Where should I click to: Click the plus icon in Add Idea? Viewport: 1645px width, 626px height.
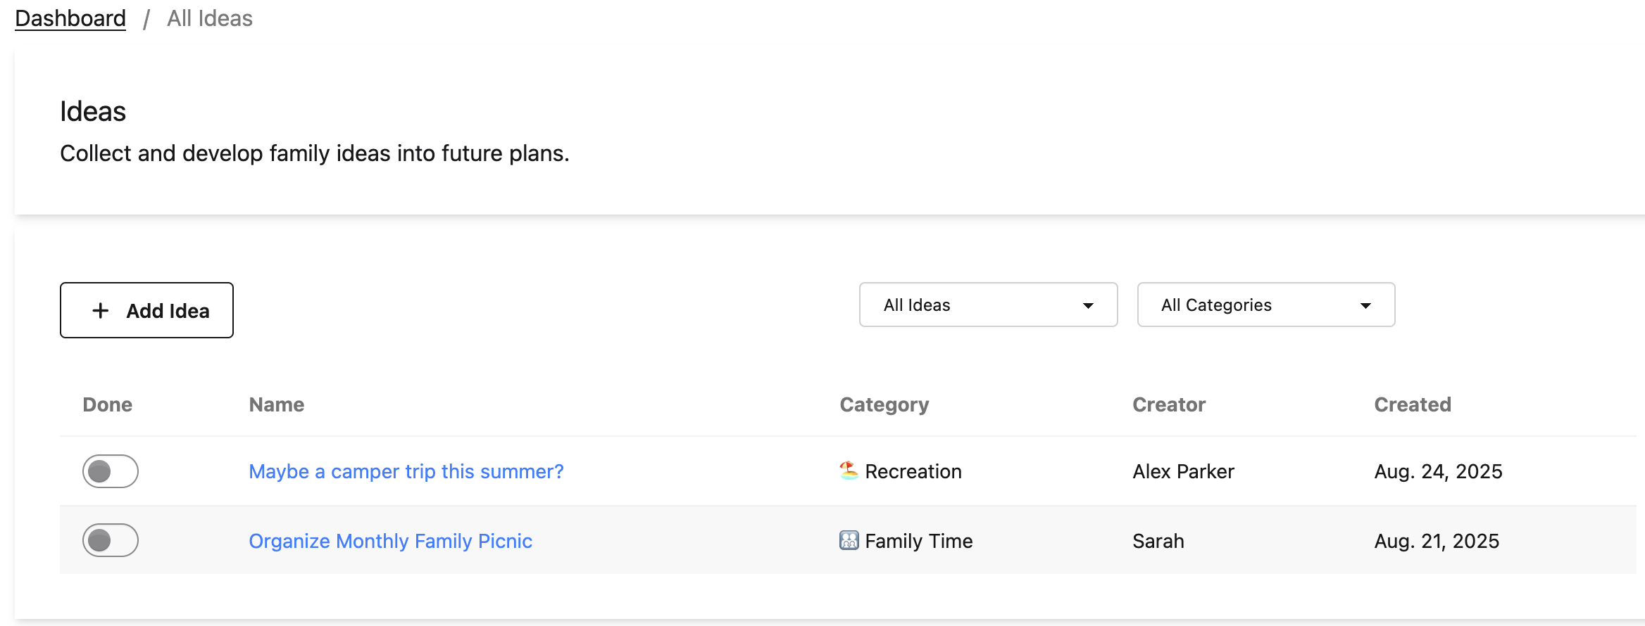tap(101, 311)
